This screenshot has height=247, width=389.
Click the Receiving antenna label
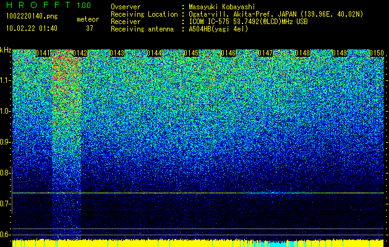pos(142,29)
